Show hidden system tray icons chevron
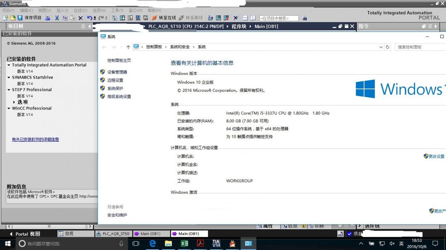The height and width of the screenshot is (250, 446). click(x=361, y=243)
